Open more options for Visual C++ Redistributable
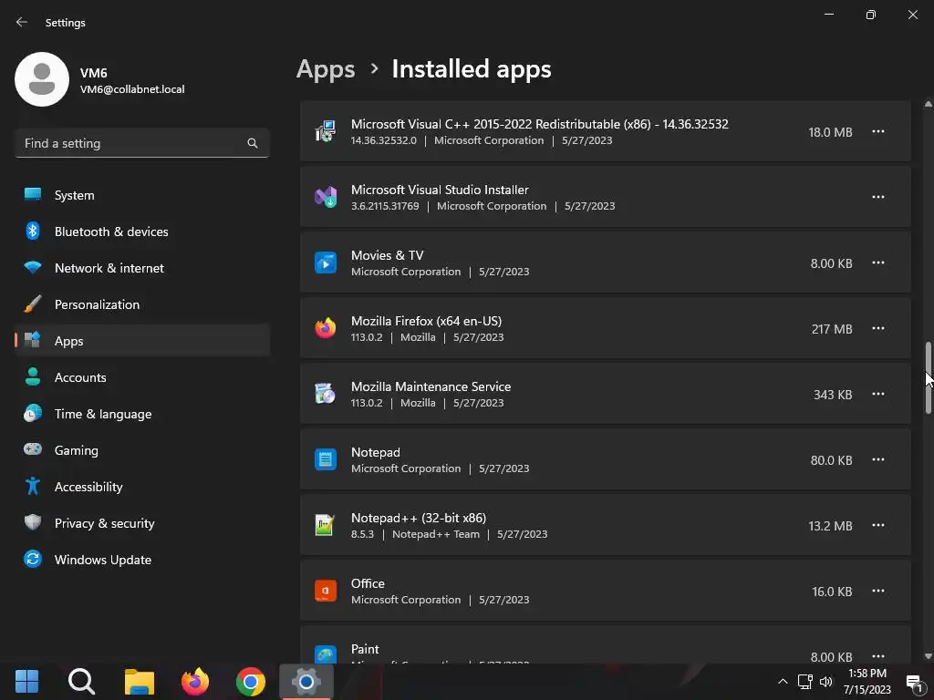The image size is (934, 700). click(878, 131)
